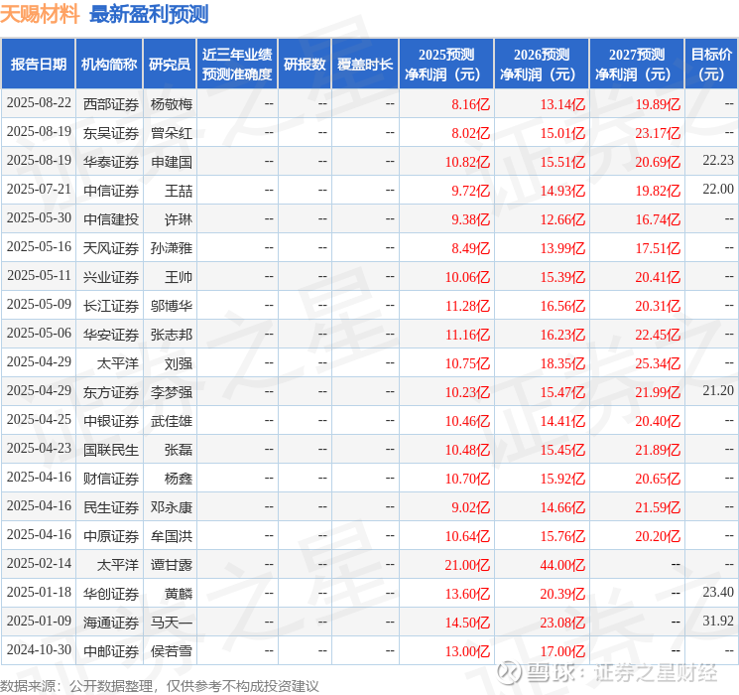Click target price 31.92

pos(718,621)
